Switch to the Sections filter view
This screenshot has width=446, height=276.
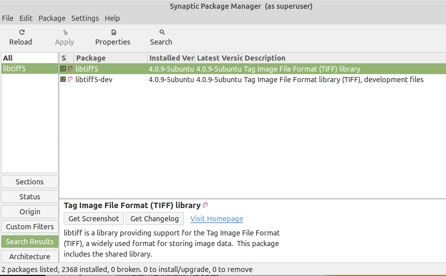click(30, 182)
